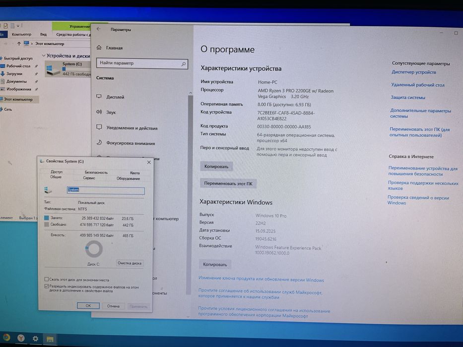The height and width of the screenshot is (347, 463).
Task: Click Отмена in properties dialog
Action: [x=113, y=306]
